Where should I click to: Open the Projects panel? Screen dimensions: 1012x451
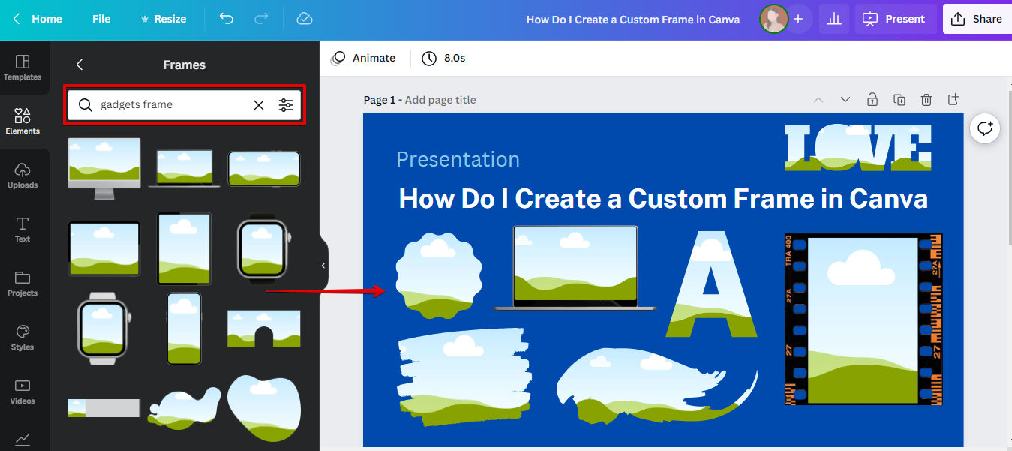(x=23, y=283)
